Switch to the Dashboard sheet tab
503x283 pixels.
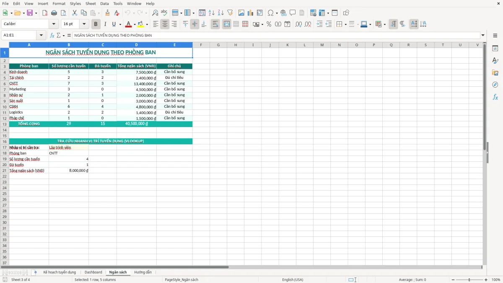point(93,272)
